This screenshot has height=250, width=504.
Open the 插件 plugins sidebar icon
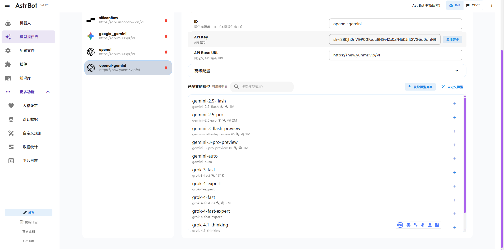[8, 64]
